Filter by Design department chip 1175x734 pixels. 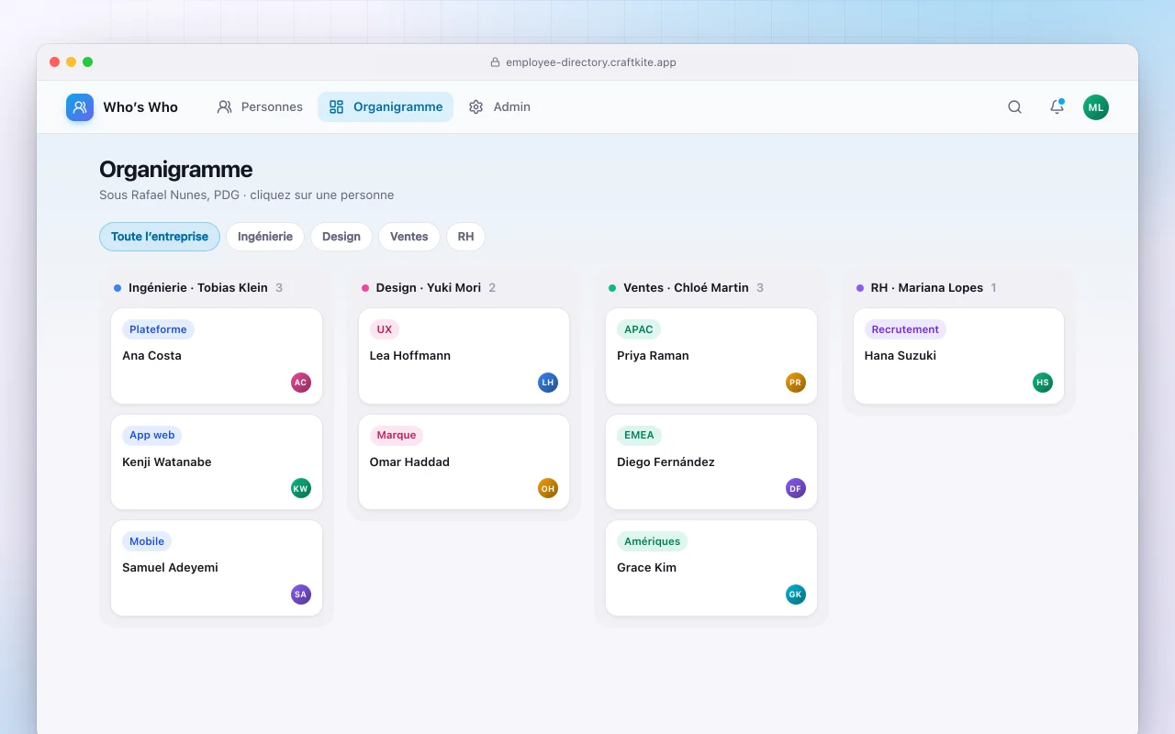pyautogui.click(x=341, y=237)
